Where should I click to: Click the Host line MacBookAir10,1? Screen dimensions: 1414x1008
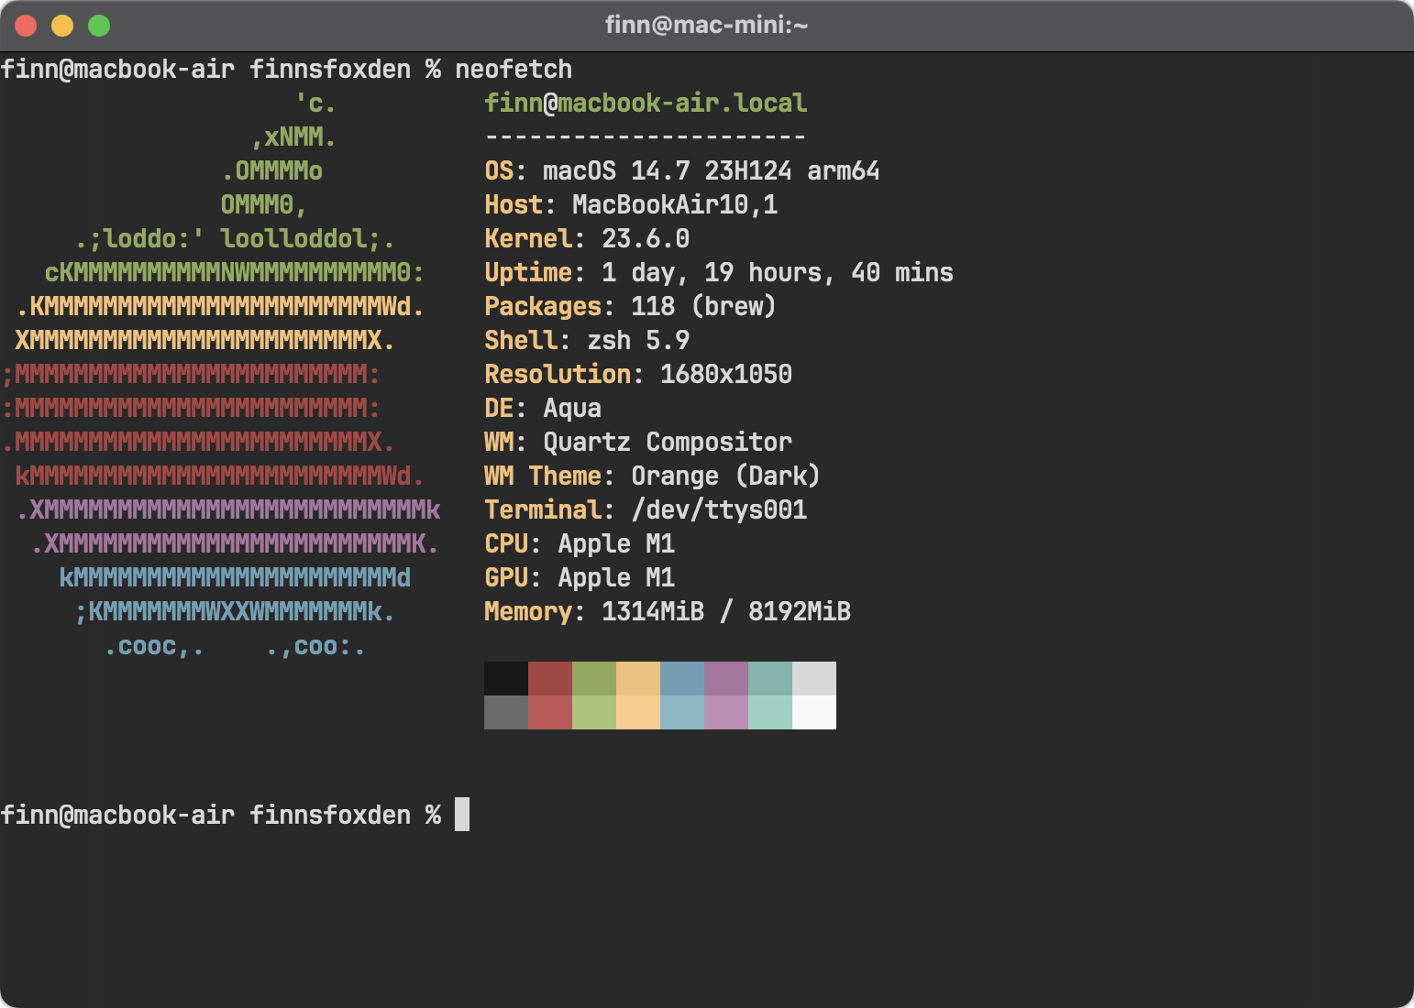[631, 204]
